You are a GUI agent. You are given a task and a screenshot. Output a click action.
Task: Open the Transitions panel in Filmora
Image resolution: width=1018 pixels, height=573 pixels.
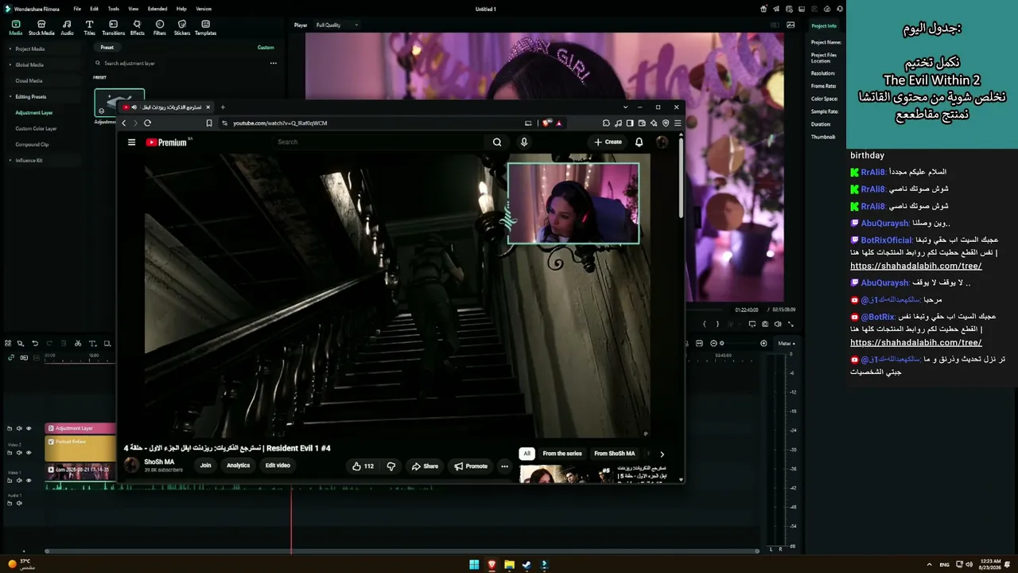click(x=113, y=28)
